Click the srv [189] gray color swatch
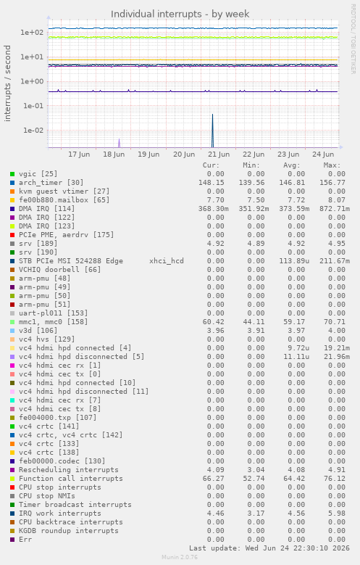The height and width of the screenshot is (565, 360). pyautogui.click(x=12, y=244)
